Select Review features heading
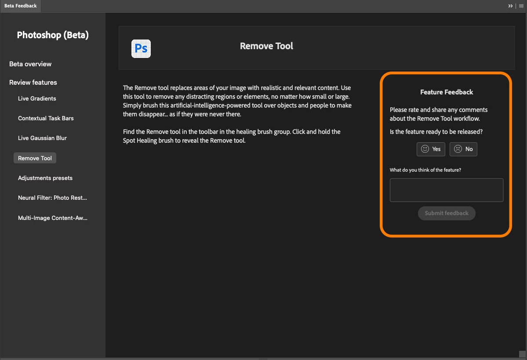 (33, 82)
